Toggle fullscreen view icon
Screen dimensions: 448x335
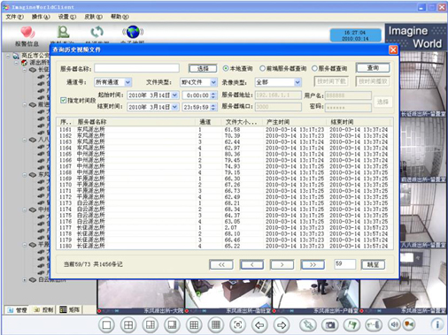pos(237,325)
